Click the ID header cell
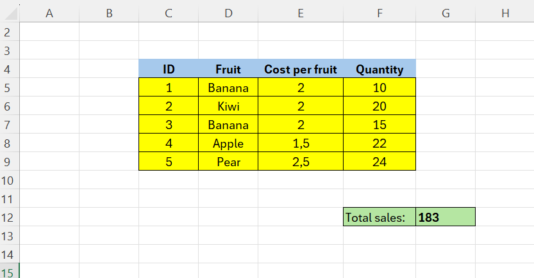 (169, 70)
